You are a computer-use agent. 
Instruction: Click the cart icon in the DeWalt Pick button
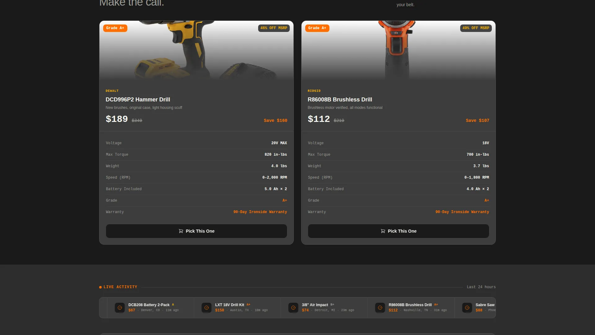click(x=181, y=231)
